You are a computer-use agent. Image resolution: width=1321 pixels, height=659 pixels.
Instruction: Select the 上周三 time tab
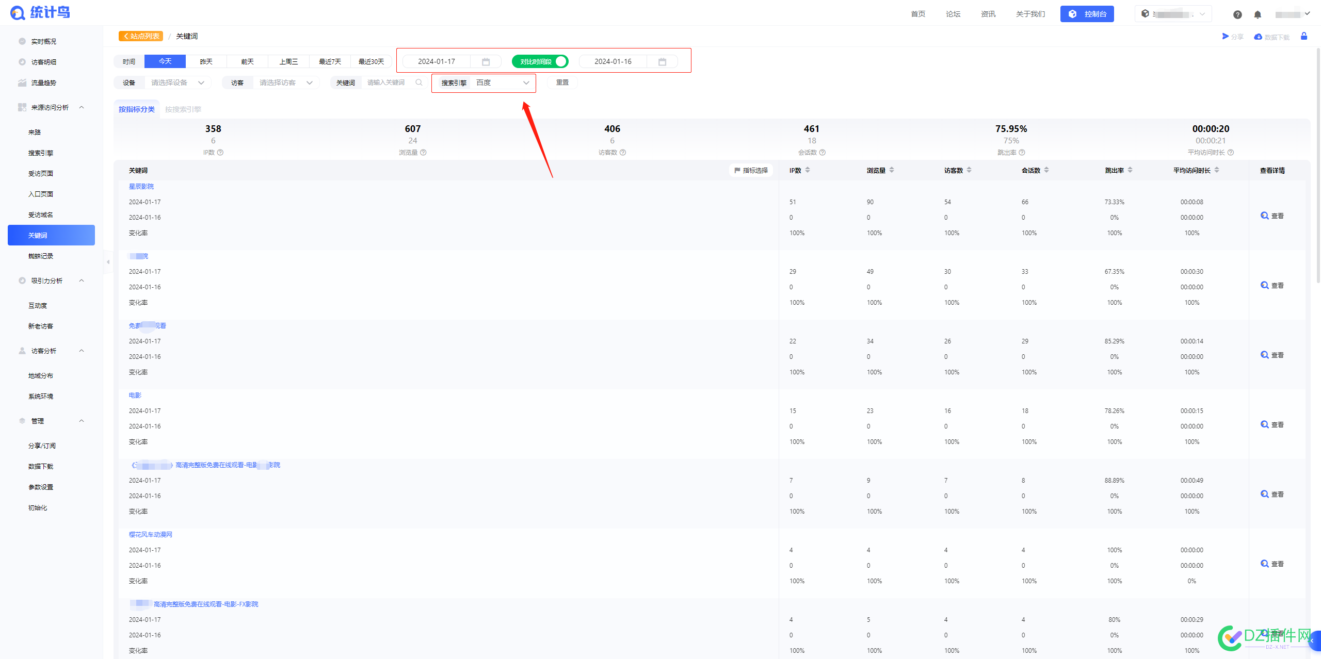click(289, 62)
